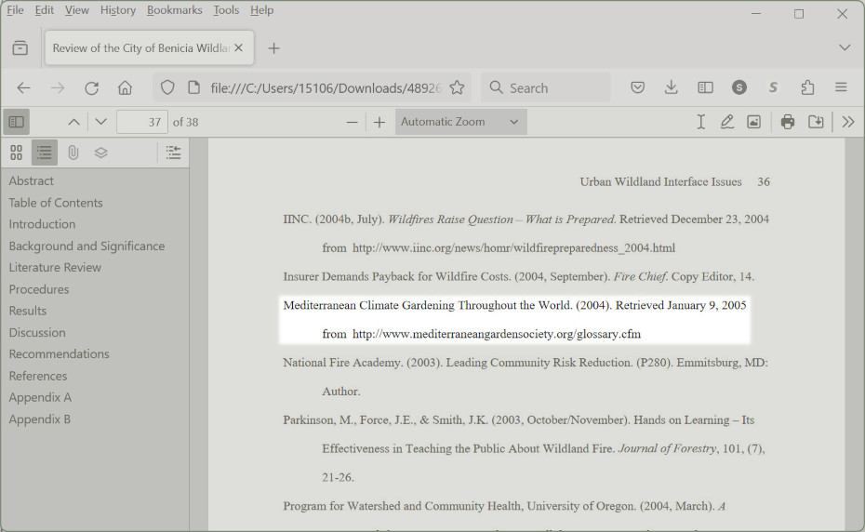
Task: Open the Firefox extensions puzzle icon
Action: click(807, 87)
